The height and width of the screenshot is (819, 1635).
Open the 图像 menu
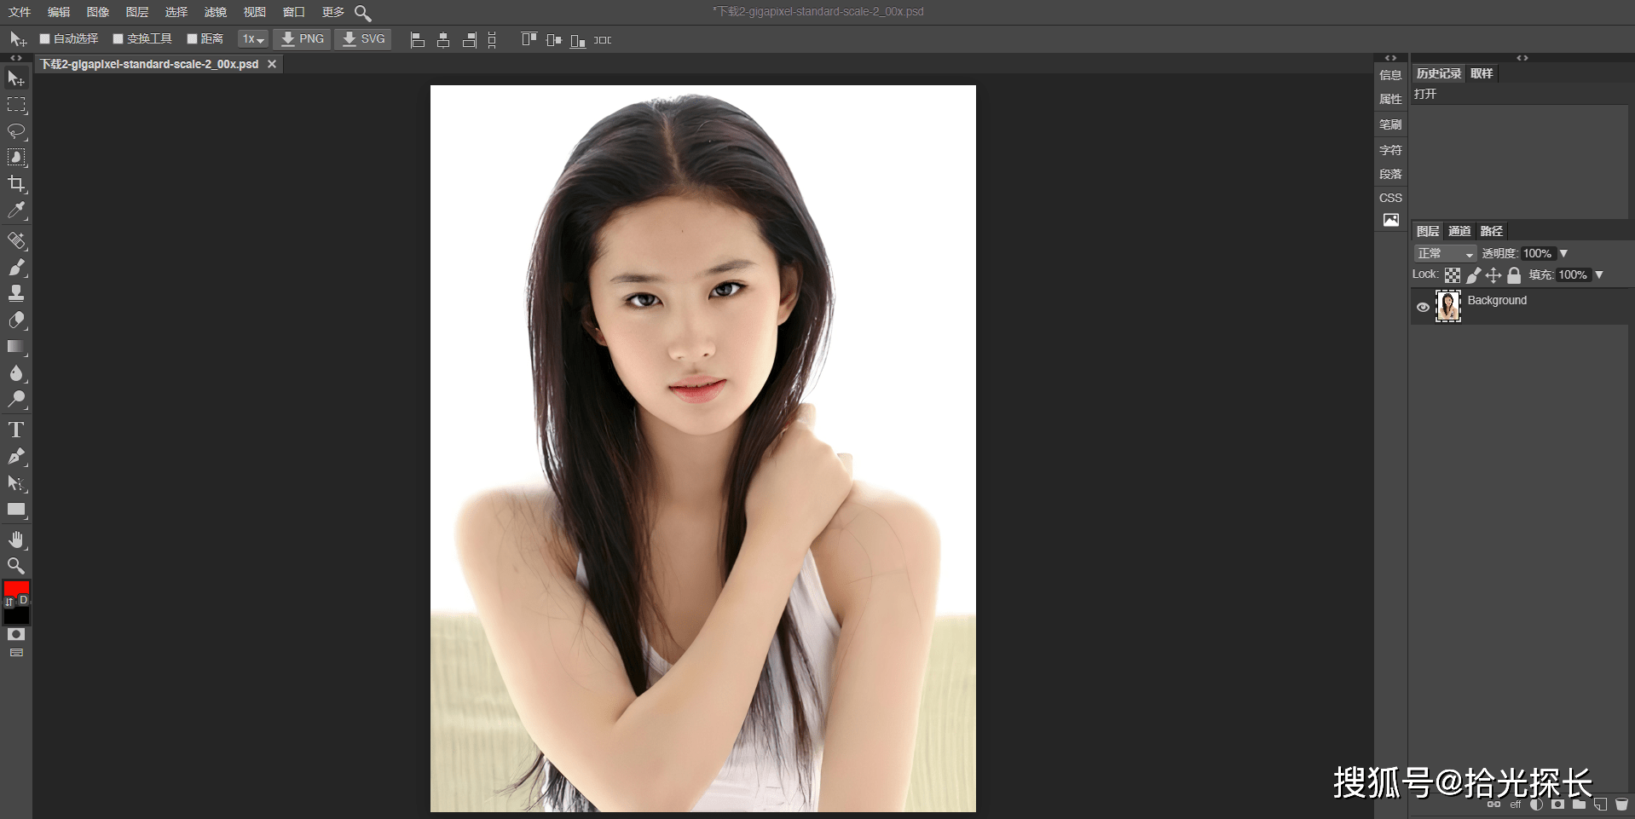point(98,12)
